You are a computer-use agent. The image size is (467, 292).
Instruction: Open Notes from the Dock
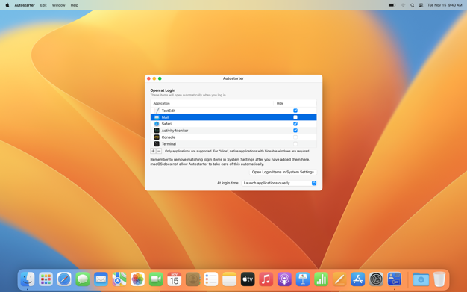pos(229,279)
